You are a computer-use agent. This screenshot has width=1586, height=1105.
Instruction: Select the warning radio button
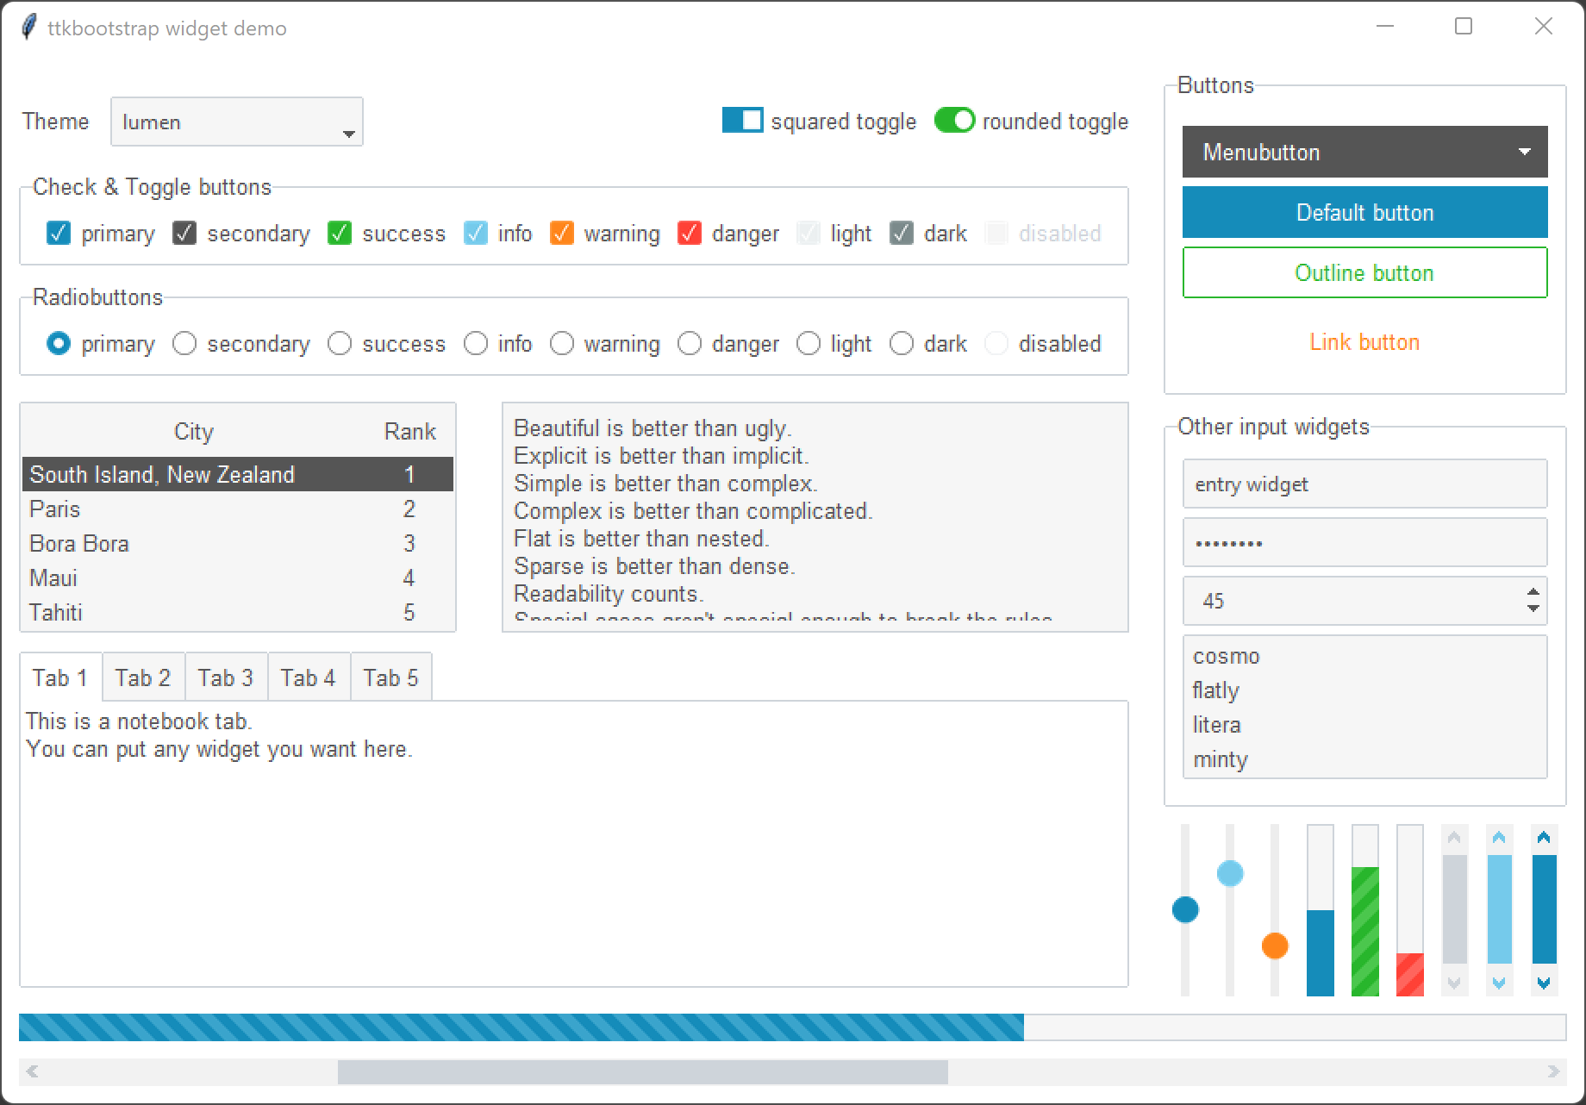tap(563, 343)
